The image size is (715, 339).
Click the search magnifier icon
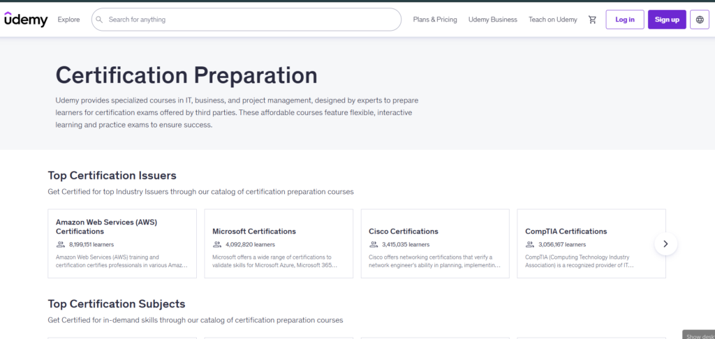(x=99, y=20)
